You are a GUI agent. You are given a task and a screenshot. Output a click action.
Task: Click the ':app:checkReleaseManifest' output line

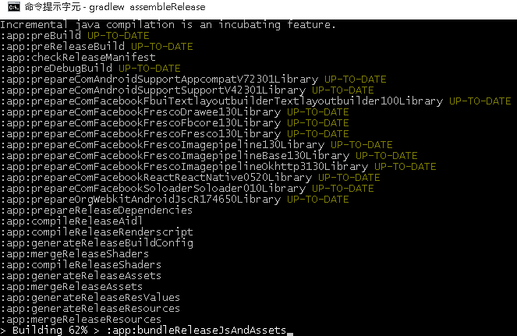pos(78,58)
